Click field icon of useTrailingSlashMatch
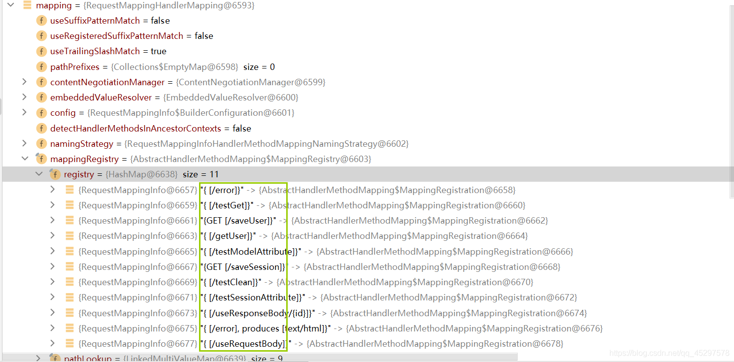The height and width of the screenshot is (362, 734). pos(41,51)
